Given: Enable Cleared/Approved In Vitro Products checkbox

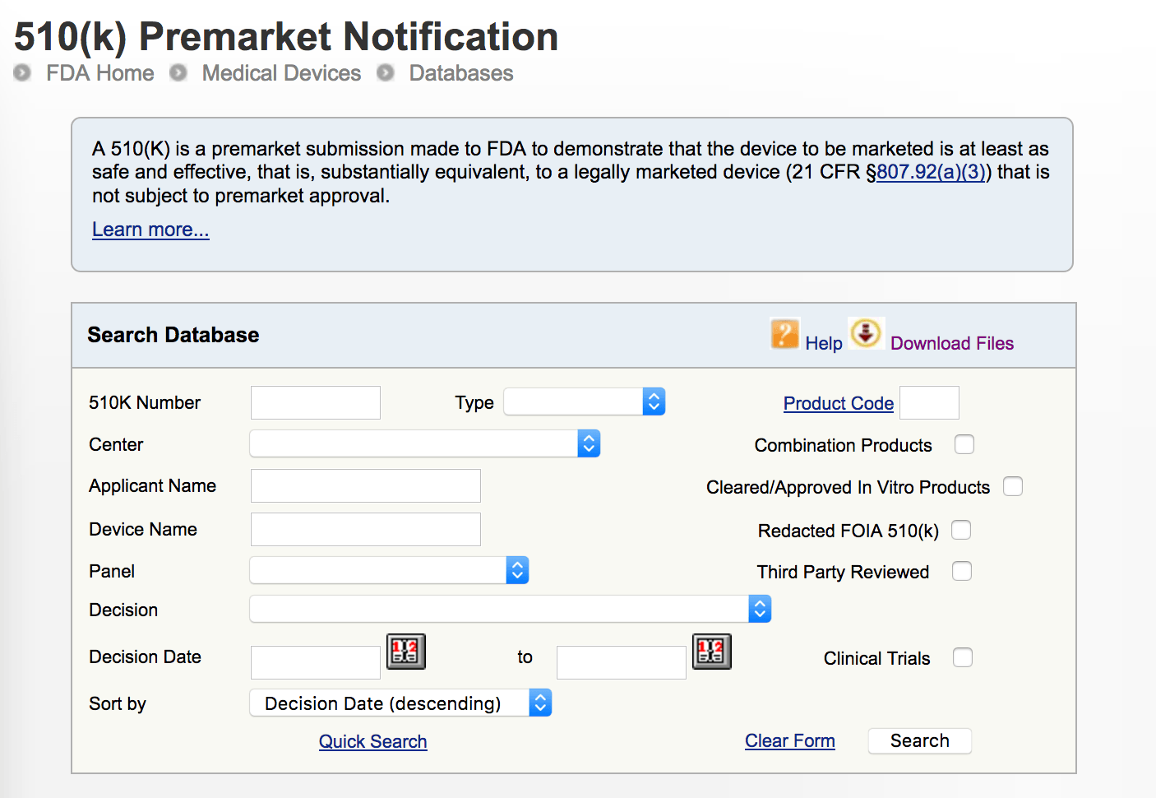Looking at the screenshot, I should [x=1013, y=486].
